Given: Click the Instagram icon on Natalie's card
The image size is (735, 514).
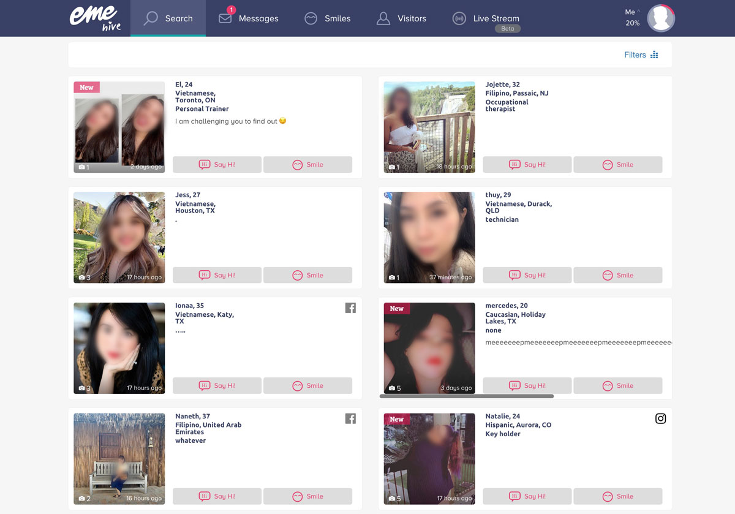Looking at the screenshot, I should click(x=660, y=419).
